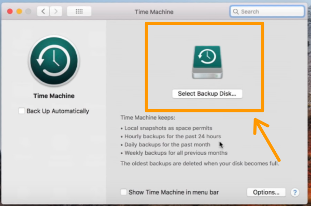Click the greyed-out zoom window button
Viewport: 311px width, 206px height.
[x=29, y=11]
